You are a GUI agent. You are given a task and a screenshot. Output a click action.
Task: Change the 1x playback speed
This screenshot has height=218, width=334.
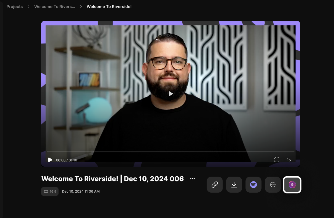coord(289,160)
